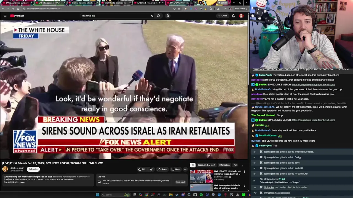Like the video with thumbs-up button
Viewport: 353px width, 198px height.
pos(142,169)
